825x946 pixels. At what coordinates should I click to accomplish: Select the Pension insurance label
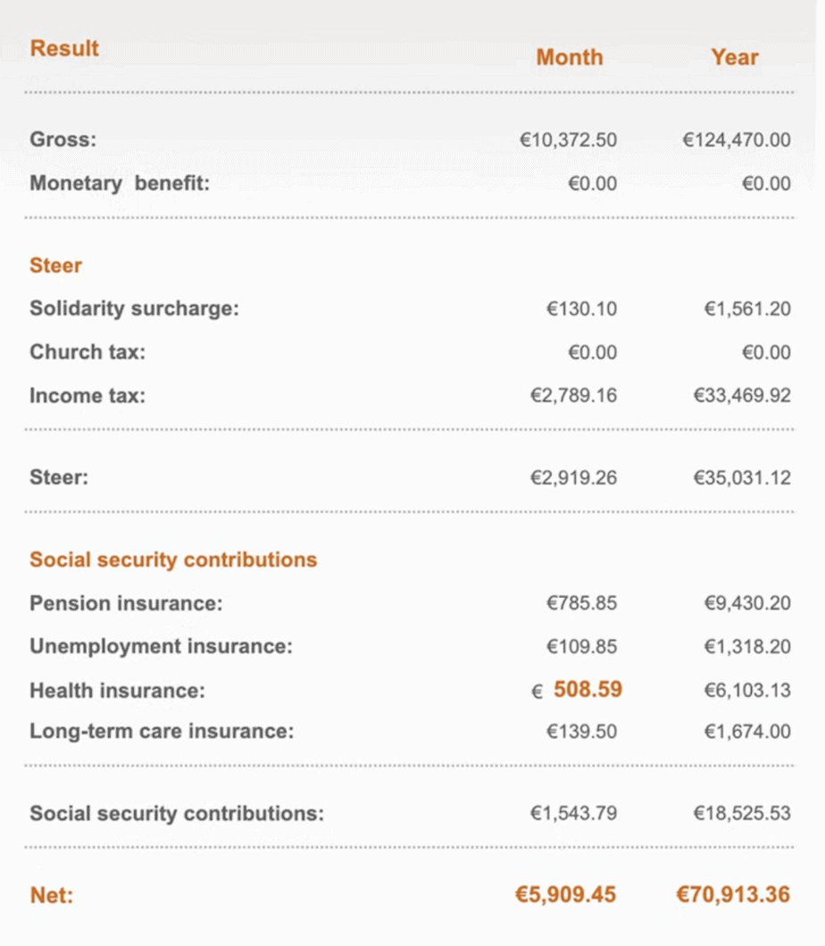(x=126, y=604)
